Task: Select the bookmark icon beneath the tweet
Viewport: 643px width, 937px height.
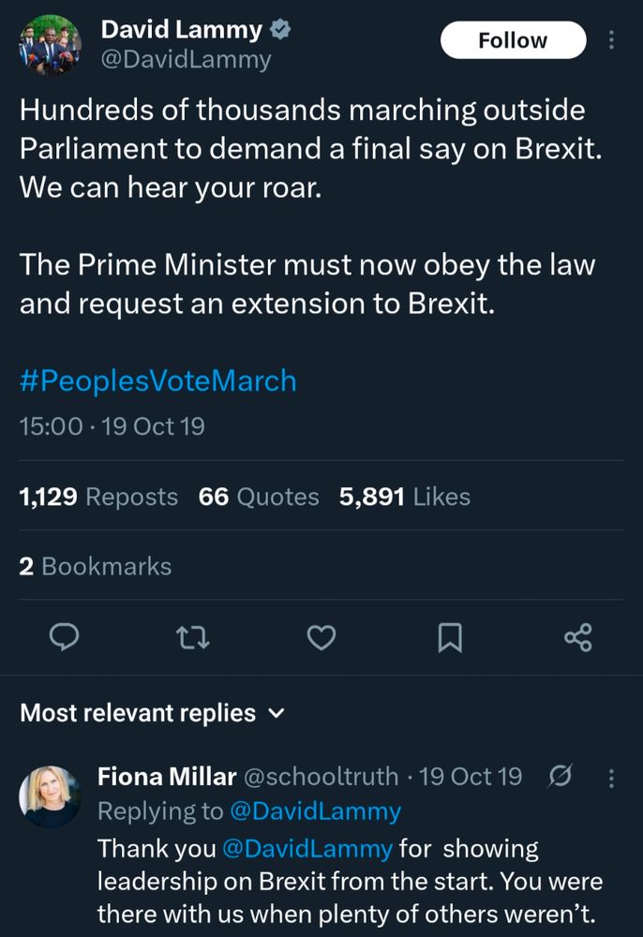Action: [x=450, y=638]
